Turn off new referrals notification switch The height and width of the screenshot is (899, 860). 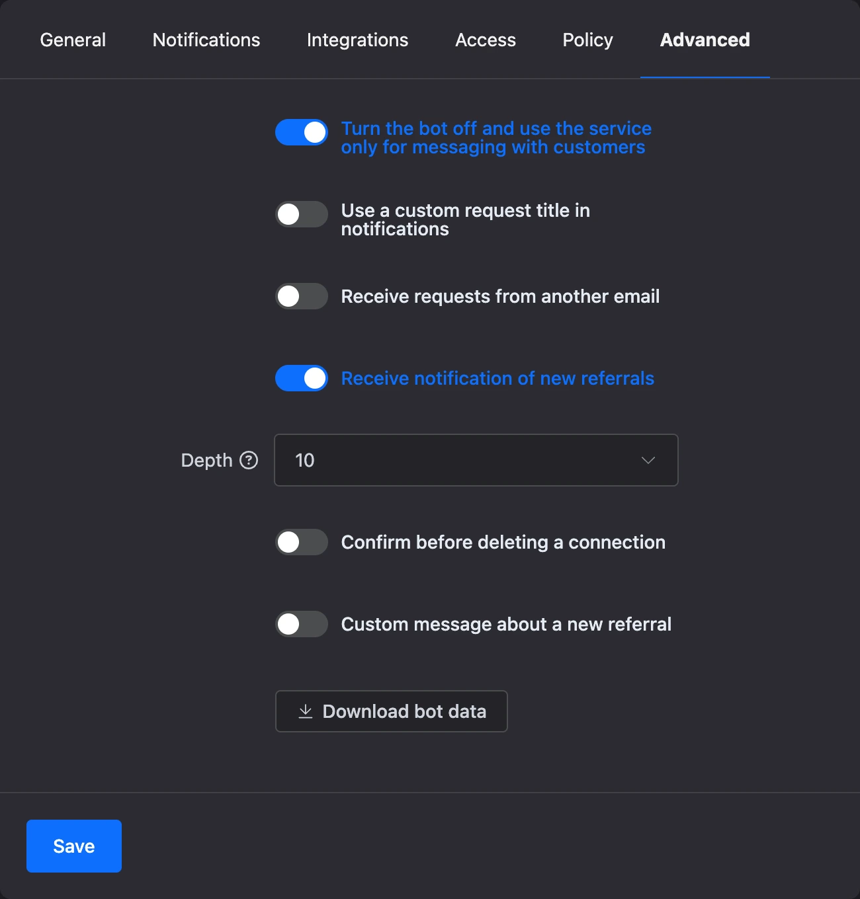(302, 378)
